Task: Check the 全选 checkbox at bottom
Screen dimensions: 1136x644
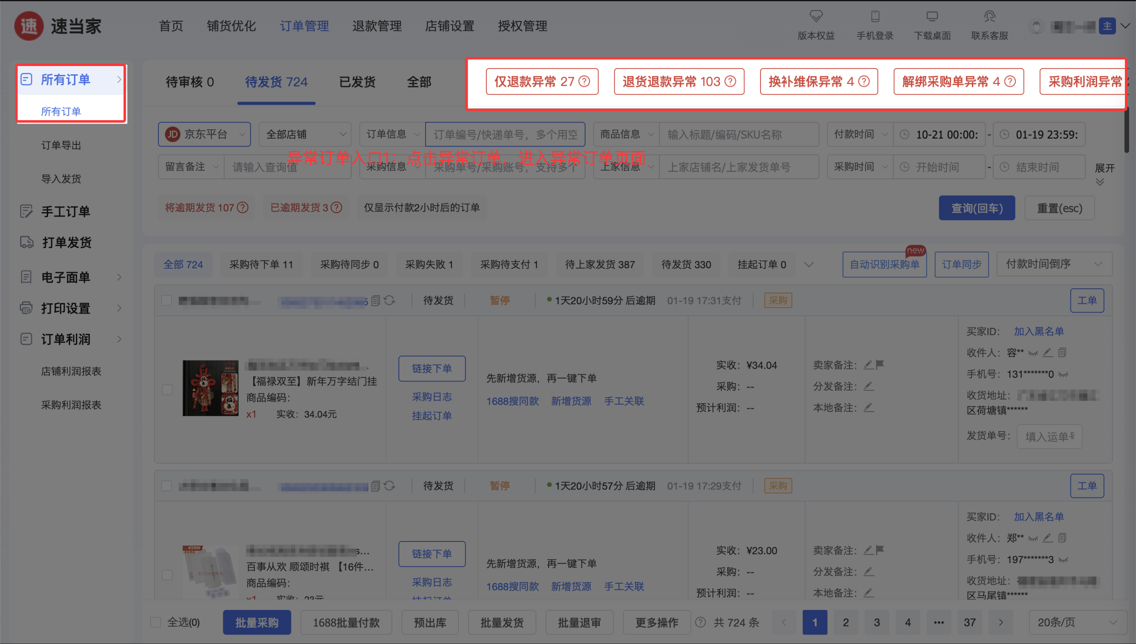Action: [156, 622]
